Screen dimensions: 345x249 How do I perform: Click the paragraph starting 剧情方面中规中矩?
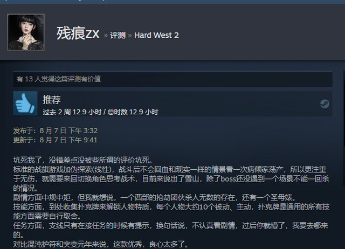154,197
